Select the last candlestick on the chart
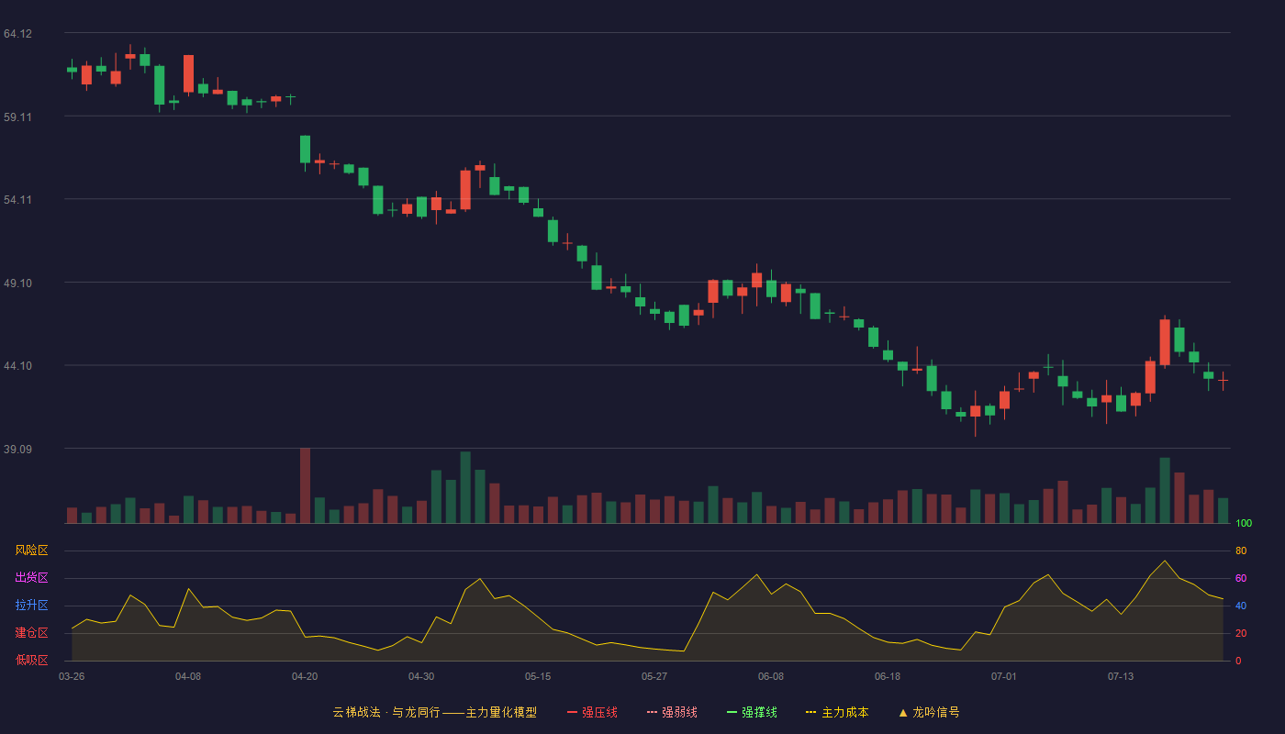Image resolution: width=1285 pixels, height=734 pixels. tap(1223, 379)
